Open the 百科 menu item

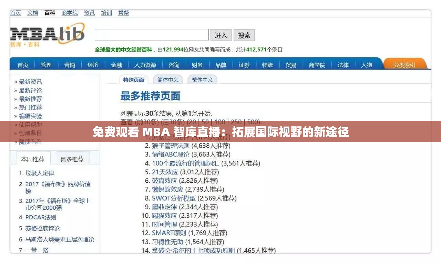point(50,13)
